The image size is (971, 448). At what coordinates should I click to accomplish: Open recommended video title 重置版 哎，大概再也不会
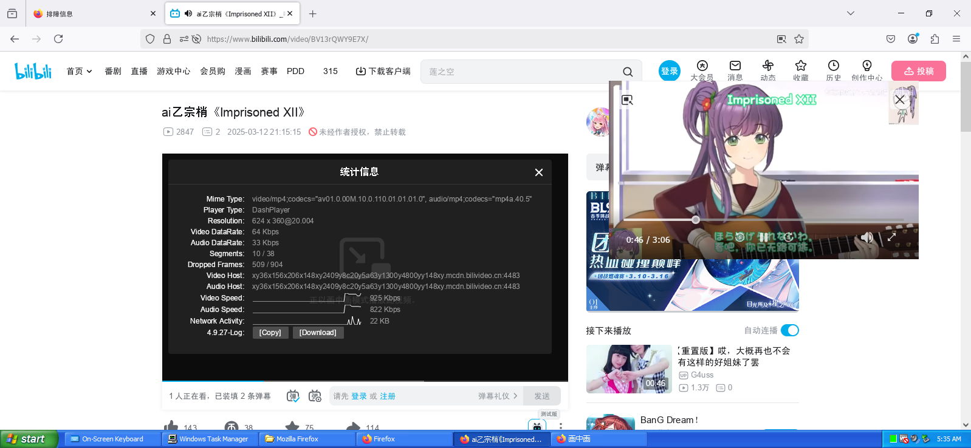coord(734,356)
